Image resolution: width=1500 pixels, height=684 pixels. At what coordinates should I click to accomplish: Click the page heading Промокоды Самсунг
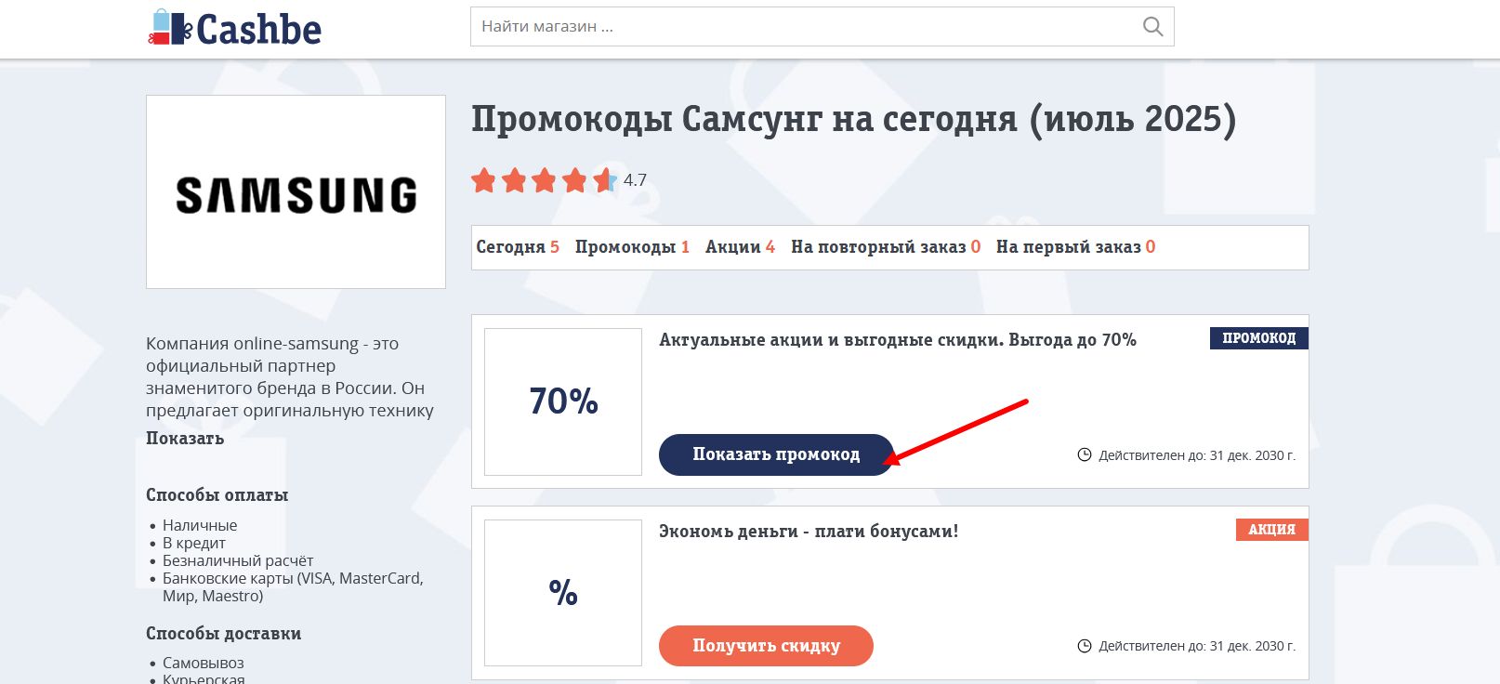point(854,120)
